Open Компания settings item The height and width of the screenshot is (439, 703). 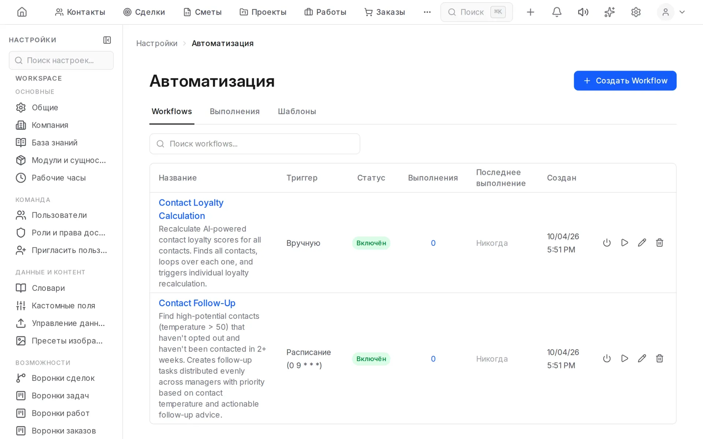(x=61, y=125)
